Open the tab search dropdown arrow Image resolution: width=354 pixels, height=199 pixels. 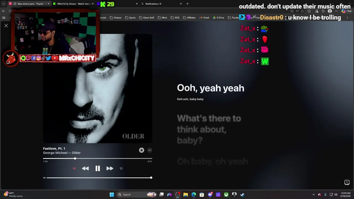[x=4, y=4]
